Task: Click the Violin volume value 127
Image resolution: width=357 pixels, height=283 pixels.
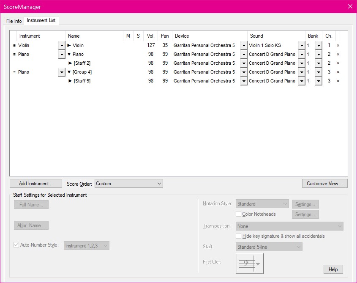Action: 151,45
